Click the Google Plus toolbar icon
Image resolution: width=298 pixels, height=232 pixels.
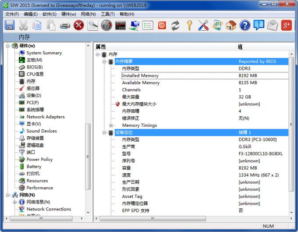pyautogui.click(x=287, y=25)
